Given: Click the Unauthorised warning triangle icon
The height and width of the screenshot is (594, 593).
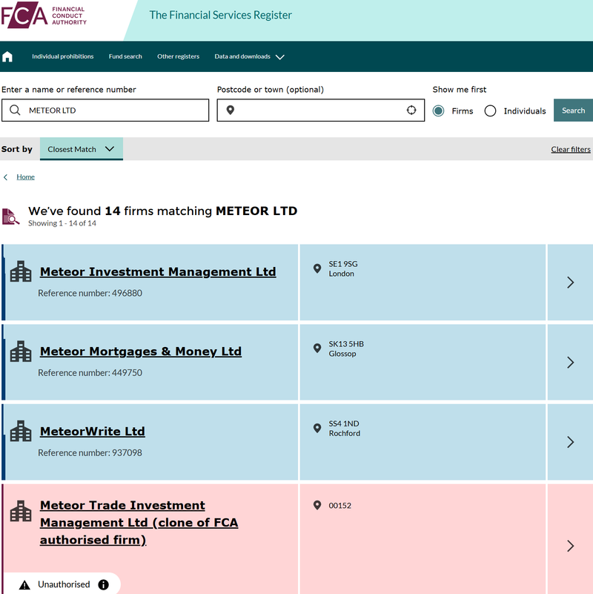Looking at the screenshot, I should click(x=24, y=585).
